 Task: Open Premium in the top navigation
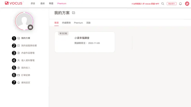pos(62,4)
